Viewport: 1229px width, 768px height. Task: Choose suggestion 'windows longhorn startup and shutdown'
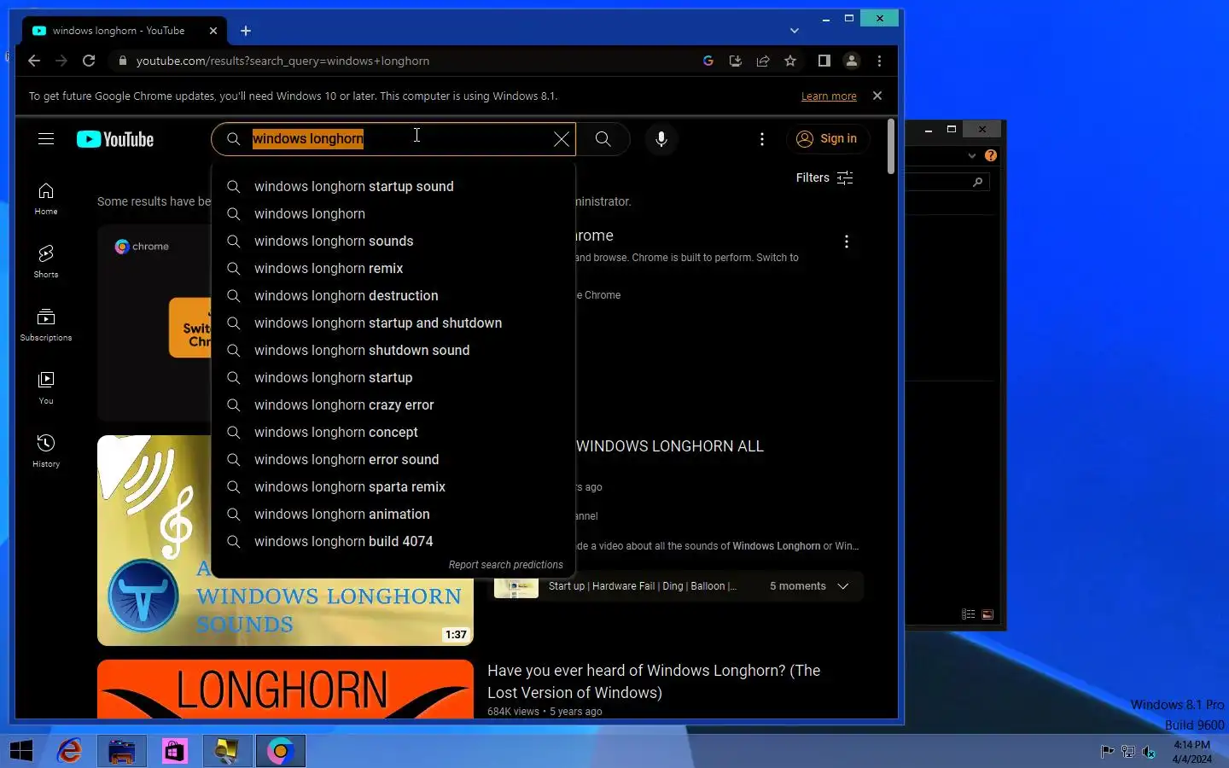393,323
